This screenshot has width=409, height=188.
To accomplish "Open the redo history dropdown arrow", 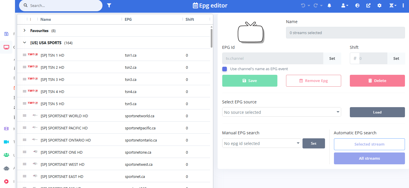I will [322, 5].
